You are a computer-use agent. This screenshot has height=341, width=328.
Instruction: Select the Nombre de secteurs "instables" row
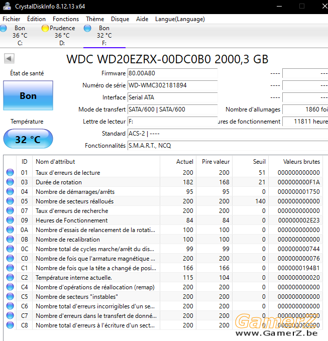coord(163,297)
